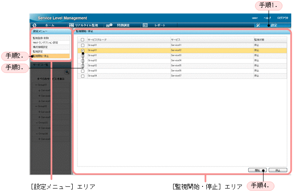Click the 設定 tools icon
This screenshot has width=293, height=192.
pos(258,25)
